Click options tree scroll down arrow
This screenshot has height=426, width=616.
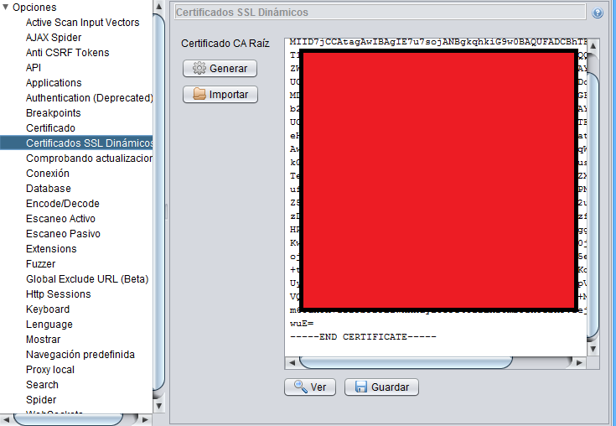(x=158, y=406)
